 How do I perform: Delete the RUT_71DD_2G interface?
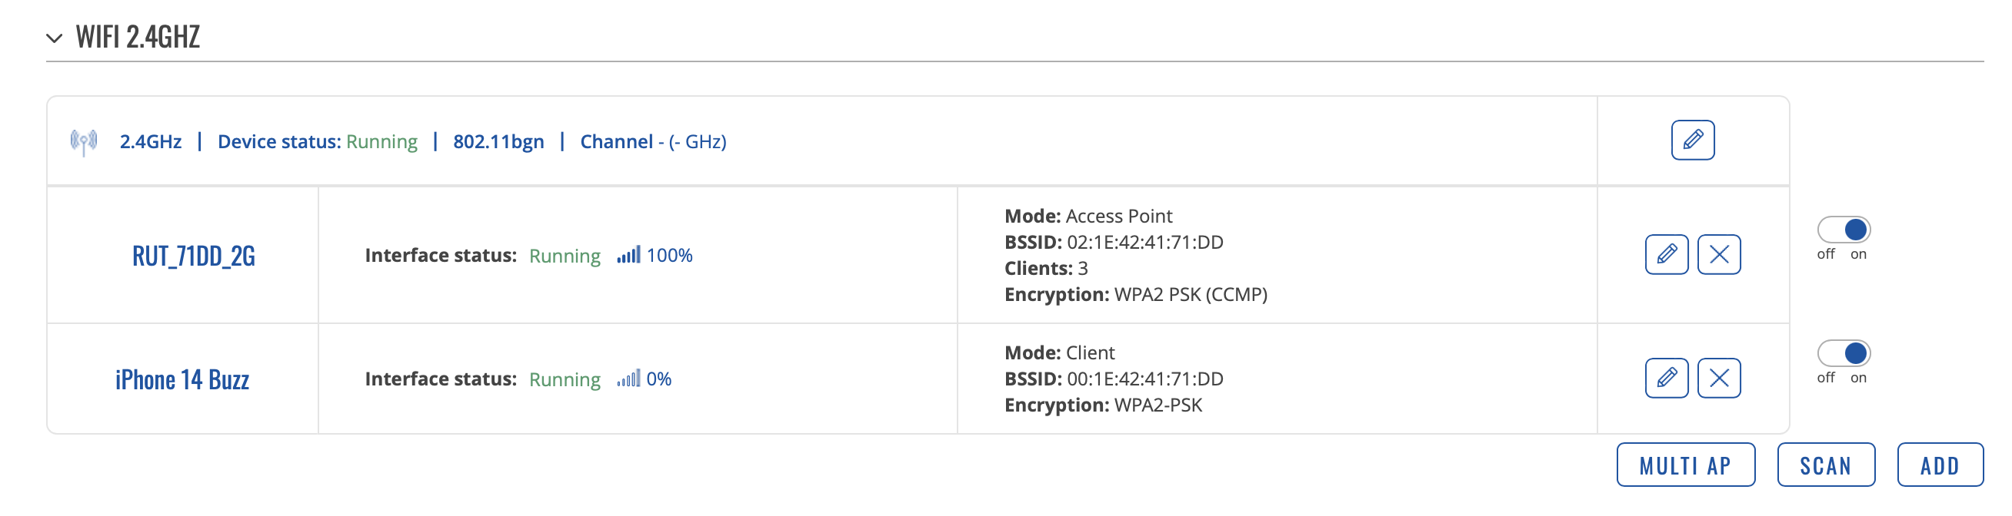pos(1719,254)
